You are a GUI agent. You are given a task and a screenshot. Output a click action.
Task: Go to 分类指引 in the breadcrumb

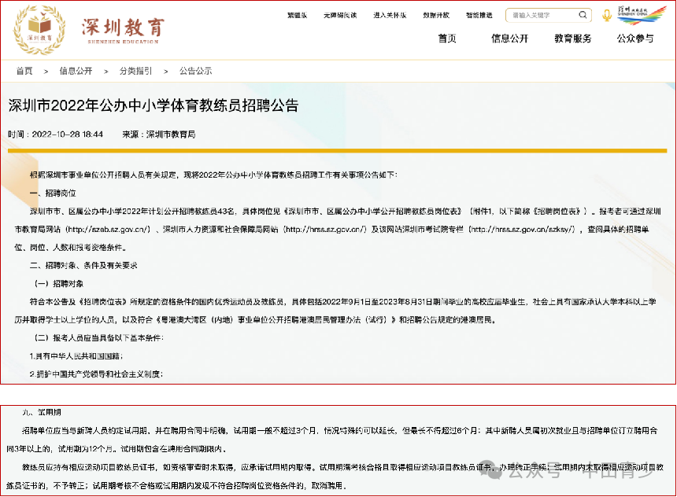click(135, 71)
